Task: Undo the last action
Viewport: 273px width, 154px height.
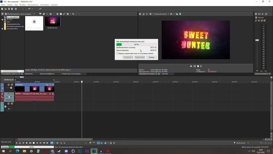Action: coord(29,9)
